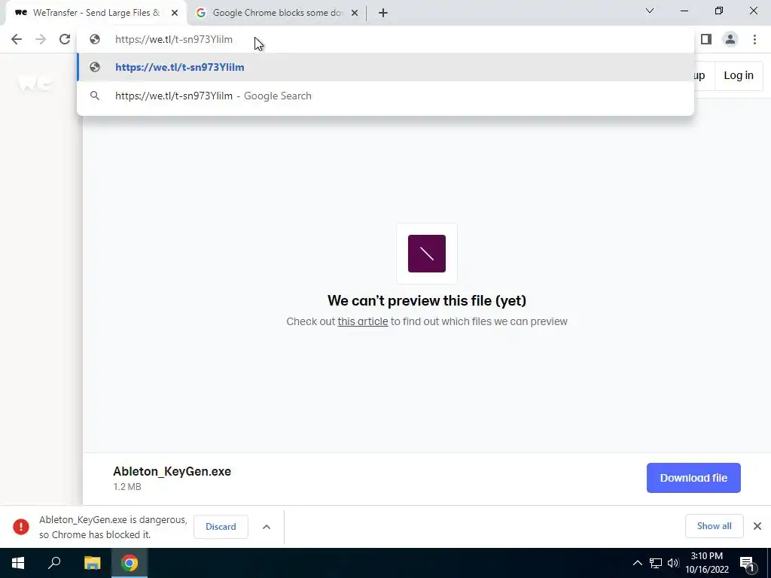This screenshot has width=771, height=578.
Task: Click the magnifier icon in Google Search suggestion
Action: coord(95,96)
